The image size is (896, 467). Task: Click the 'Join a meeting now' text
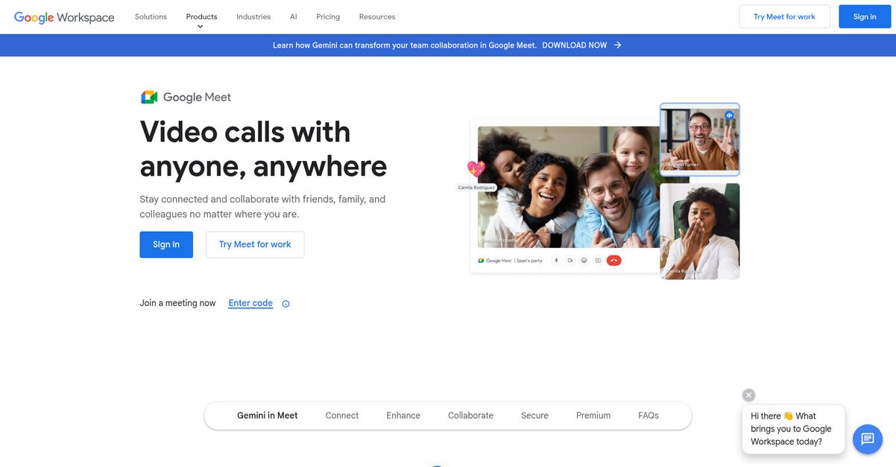pyautogui.click(x=177, y=303)
